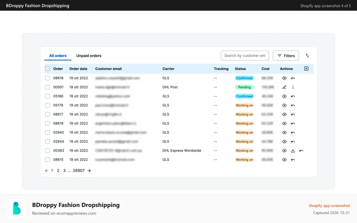Go to page 1
The width and height of the screenshot is (357, 223).
click(52, 171)
